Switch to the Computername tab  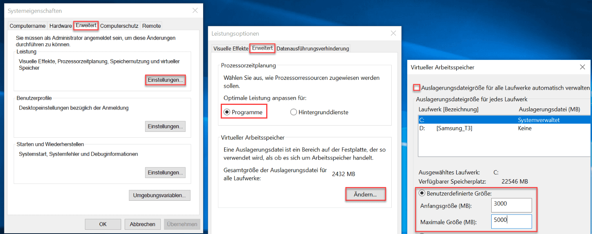coord(27,25)
